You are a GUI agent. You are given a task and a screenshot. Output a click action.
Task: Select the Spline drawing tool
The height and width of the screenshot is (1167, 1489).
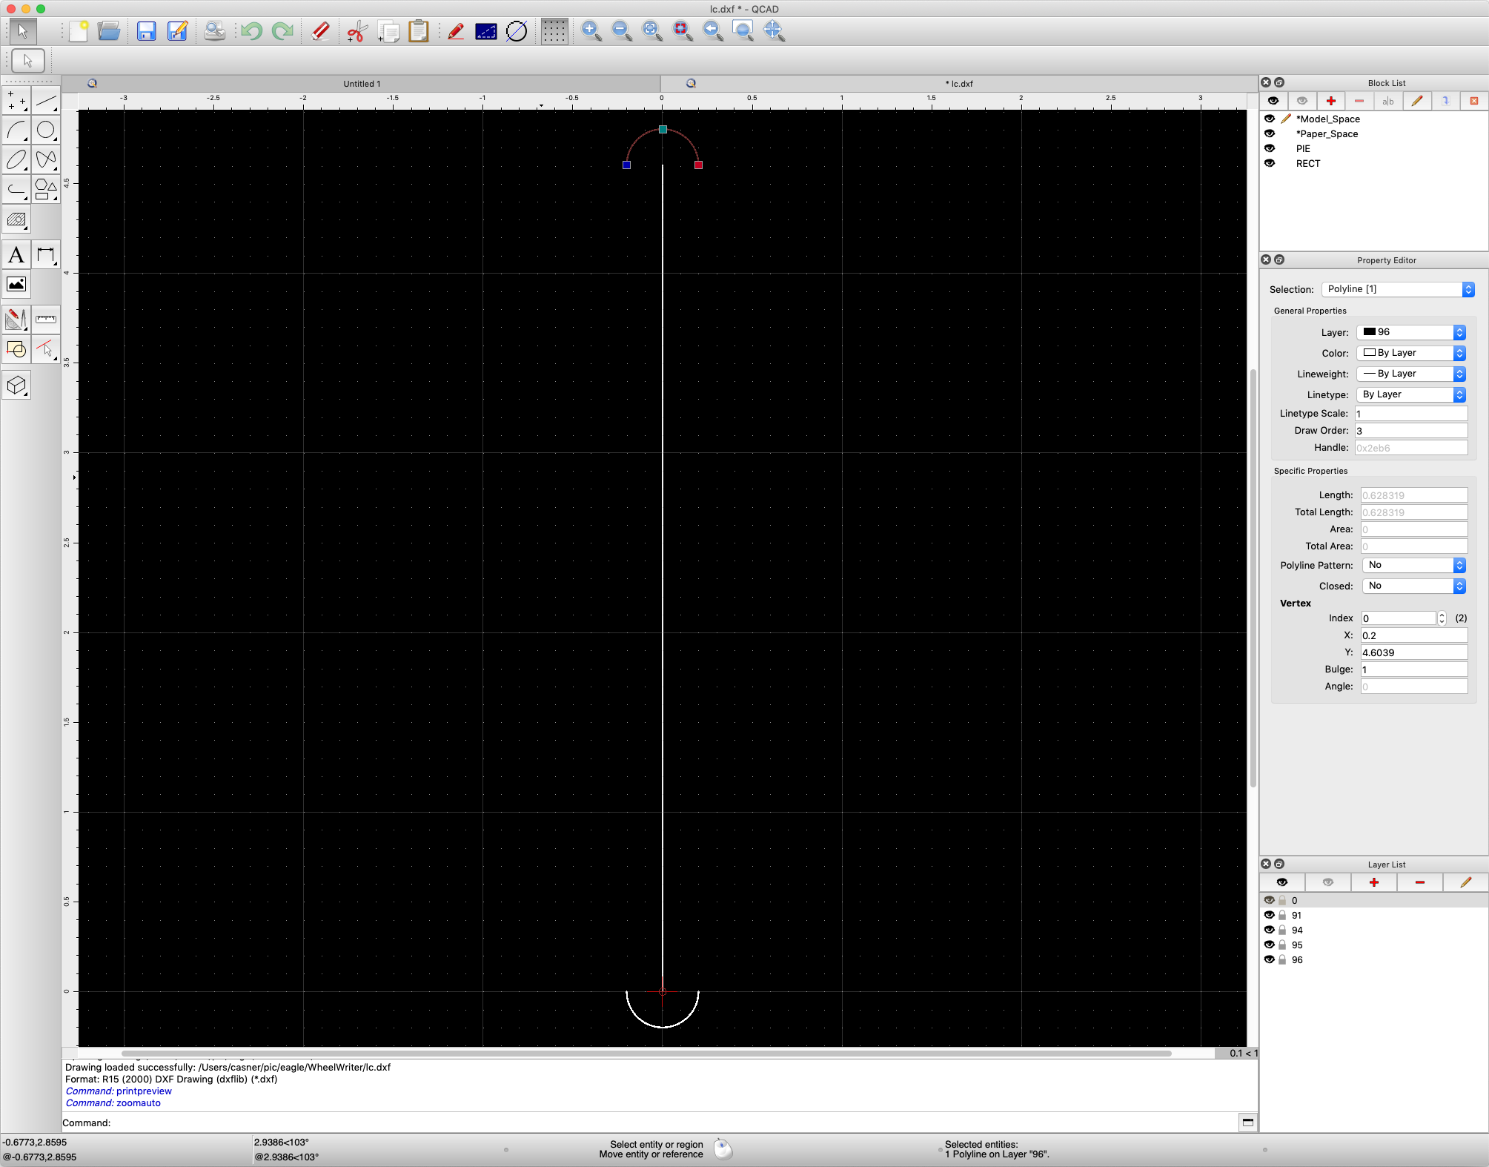pyautogui.click(x=46, y=159)
